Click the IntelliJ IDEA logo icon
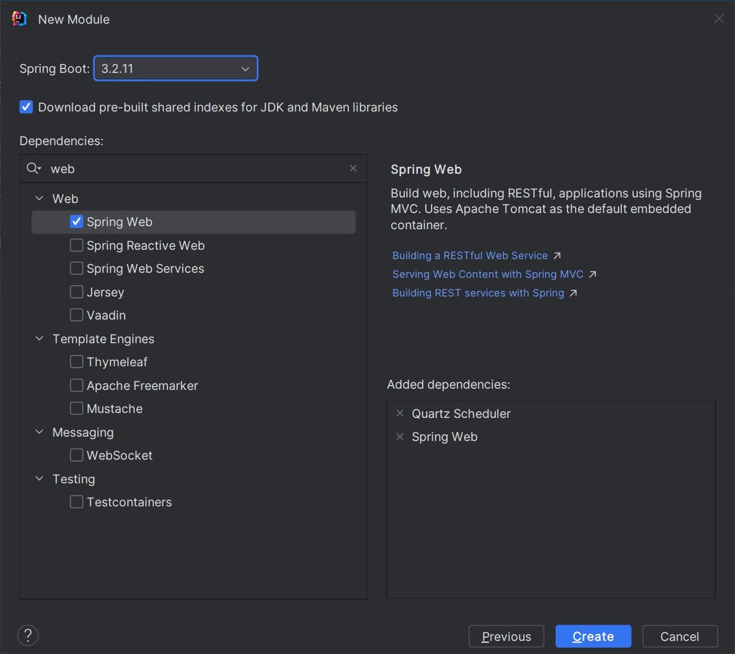This screenshot has width=735, height=654. 19,19
